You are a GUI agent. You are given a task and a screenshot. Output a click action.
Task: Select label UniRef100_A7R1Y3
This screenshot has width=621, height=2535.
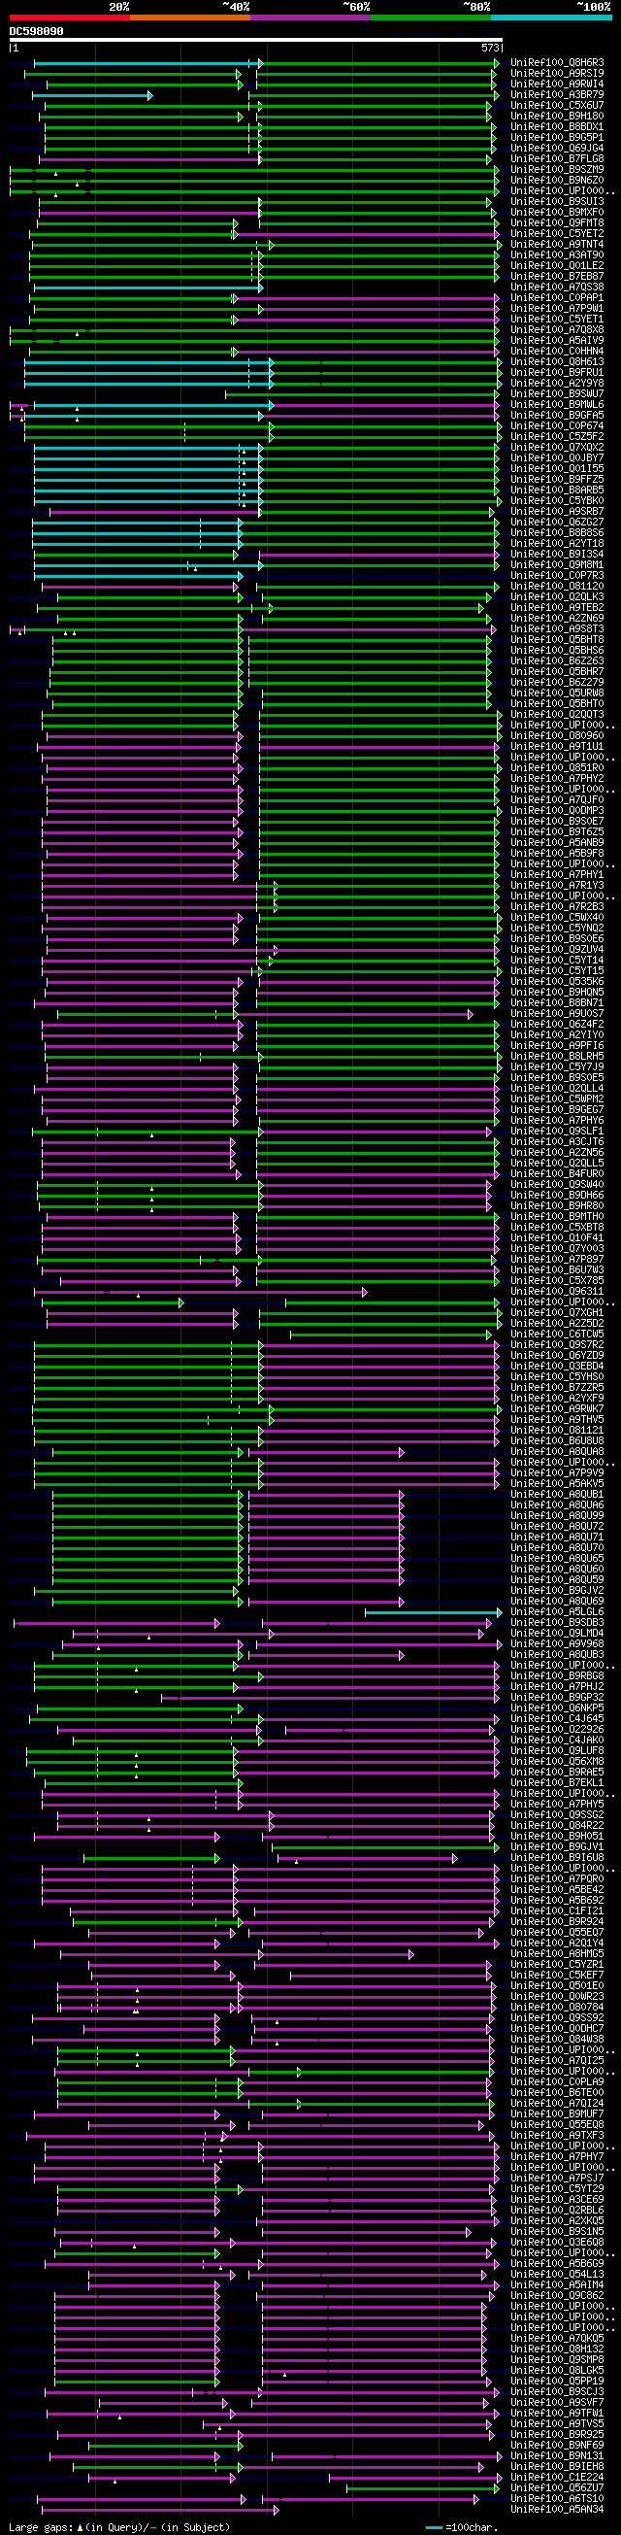(557, 886)
